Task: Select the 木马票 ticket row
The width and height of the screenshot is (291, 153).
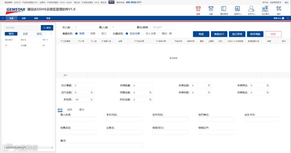Action: pos(28,45)
